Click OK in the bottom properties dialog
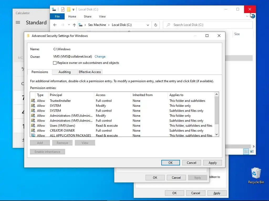 174,193
